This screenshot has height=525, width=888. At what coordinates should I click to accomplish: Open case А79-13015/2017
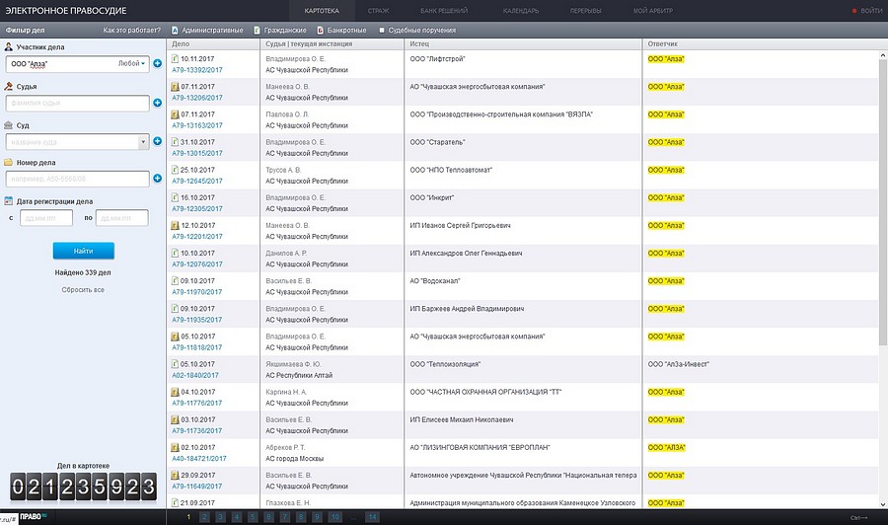(x=197, y=154)
